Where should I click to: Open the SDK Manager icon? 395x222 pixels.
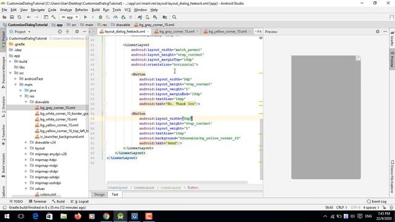point(155,17)
